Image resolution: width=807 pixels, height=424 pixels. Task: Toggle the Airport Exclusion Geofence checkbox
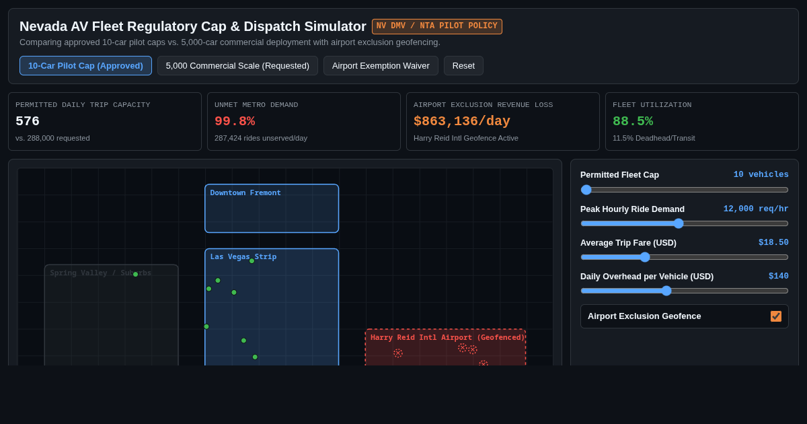click(776, 316)
